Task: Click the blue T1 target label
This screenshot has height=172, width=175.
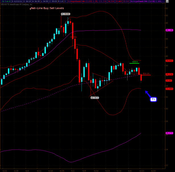Action: (153, 100)
